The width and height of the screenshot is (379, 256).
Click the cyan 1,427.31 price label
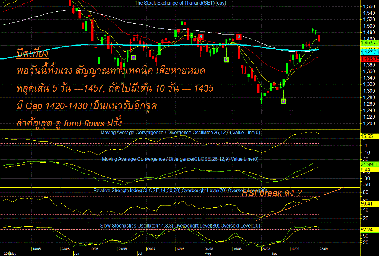(x=370, y=52)
